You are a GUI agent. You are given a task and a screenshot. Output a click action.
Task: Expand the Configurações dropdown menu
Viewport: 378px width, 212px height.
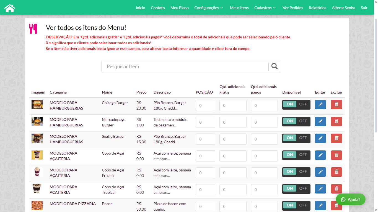coord(208,8)
